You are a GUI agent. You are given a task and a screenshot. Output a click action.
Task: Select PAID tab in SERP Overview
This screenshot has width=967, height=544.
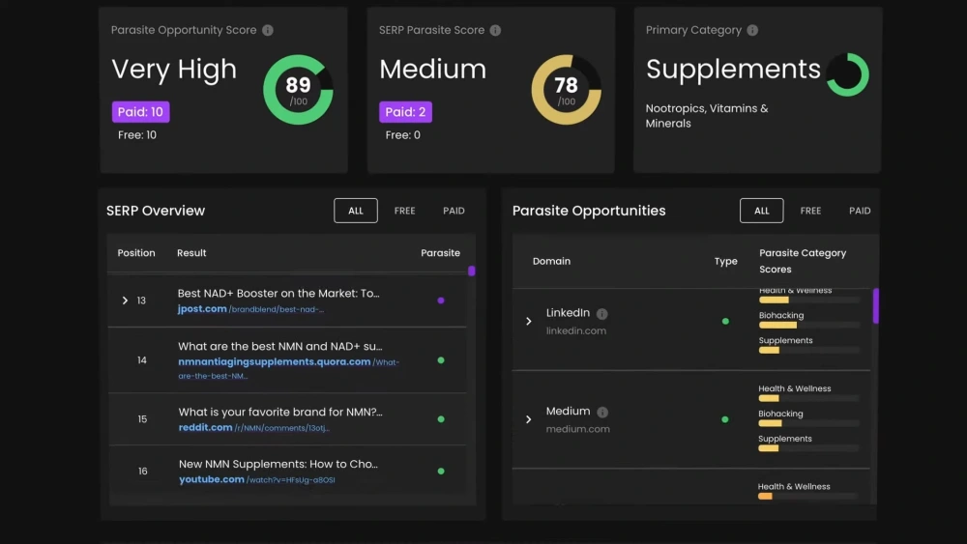(x=454, y=211)
